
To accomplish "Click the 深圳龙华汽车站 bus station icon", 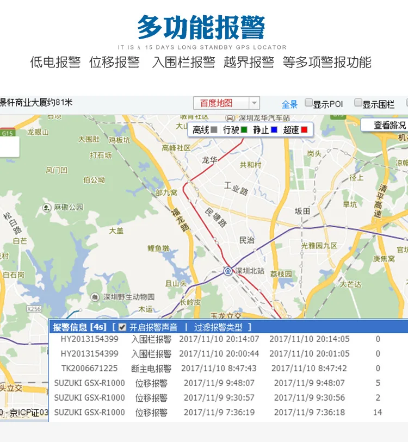I will click(x=230, y=117).
